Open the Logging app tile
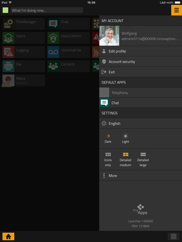Image resolution: width=182 pixels, height=242 pixels. (24, 52)
